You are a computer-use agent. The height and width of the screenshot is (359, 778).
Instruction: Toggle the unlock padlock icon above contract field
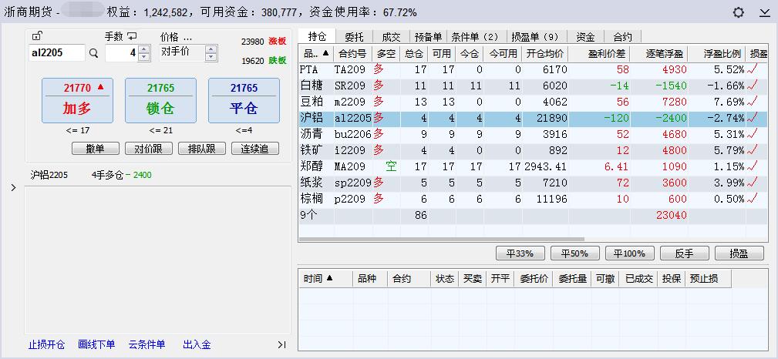click(37, 36)
